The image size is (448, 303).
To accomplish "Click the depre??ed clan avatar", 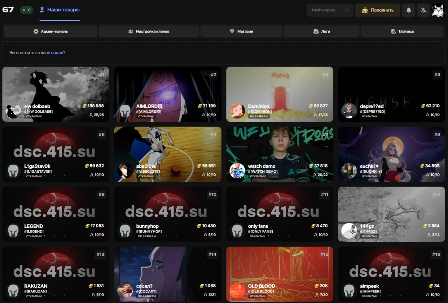I will (x=349, y=111).
